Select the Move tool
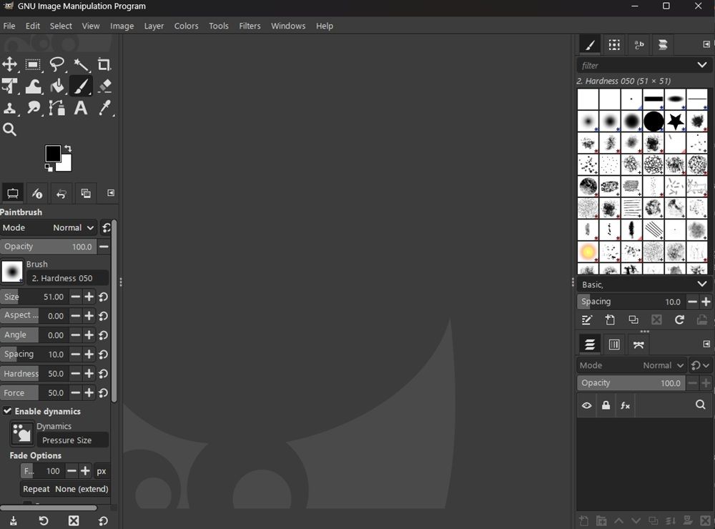This screenshot has width=715, height=529. coord(10,64)
